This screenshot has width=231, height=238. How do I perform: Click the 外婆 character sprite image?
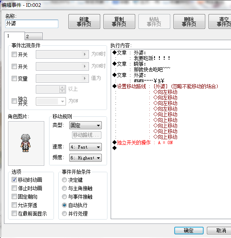tap(26, 143)
